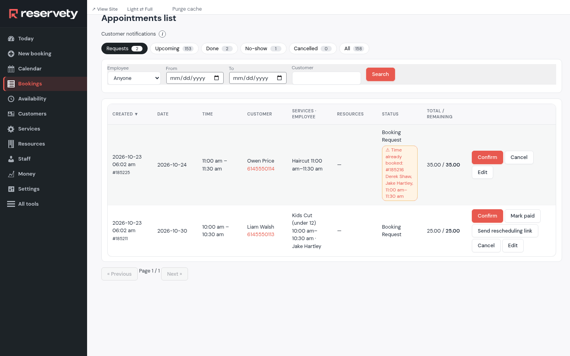Click the reservety logo

44,14
